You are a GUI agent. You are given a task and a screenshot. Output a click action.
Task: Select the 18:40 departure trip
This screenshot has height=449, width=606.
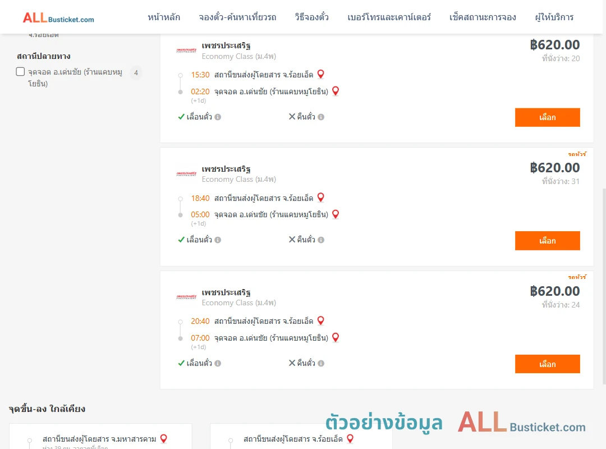pyautogui.click(x=547, y=241)
